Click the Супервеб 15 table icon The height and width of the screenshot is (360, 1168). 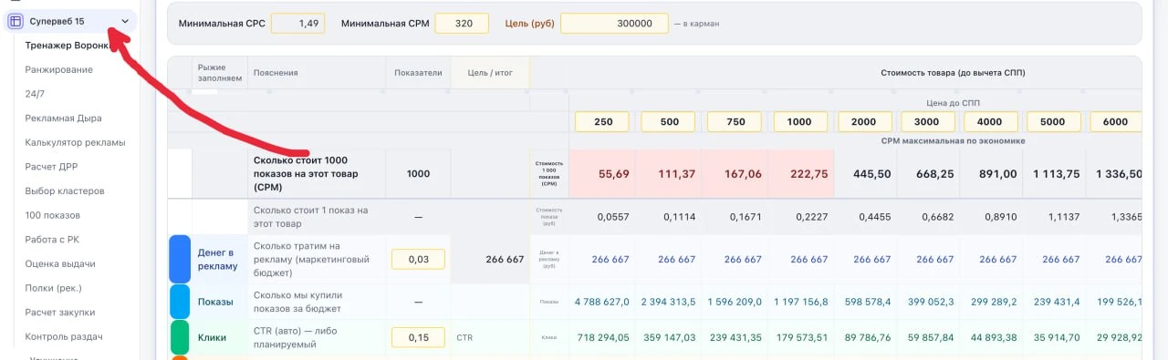point(16,21)
